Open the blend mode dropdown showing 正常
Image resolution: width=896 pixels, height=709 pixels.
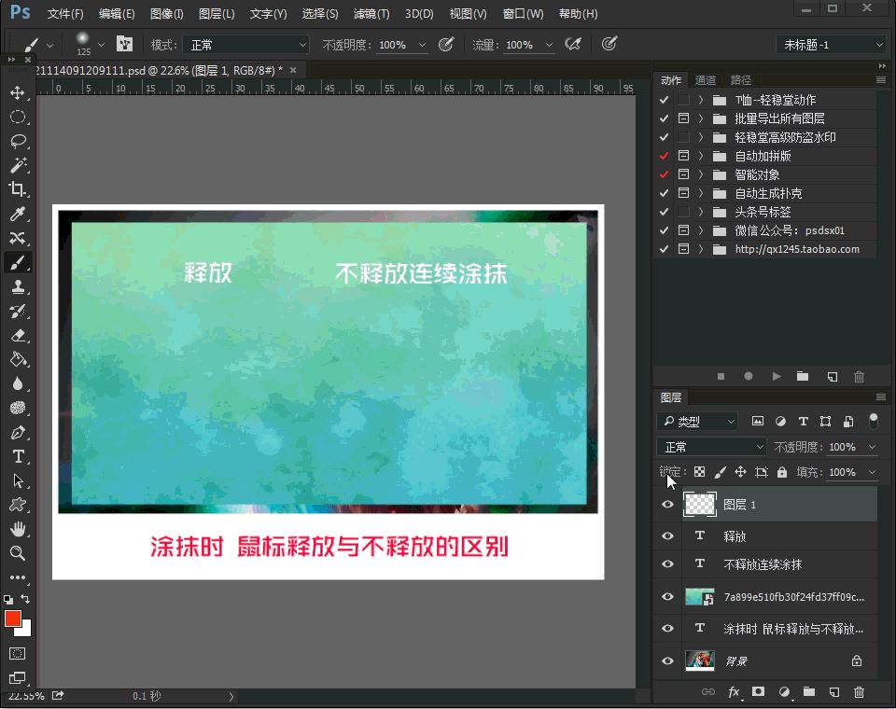(711, 446)
